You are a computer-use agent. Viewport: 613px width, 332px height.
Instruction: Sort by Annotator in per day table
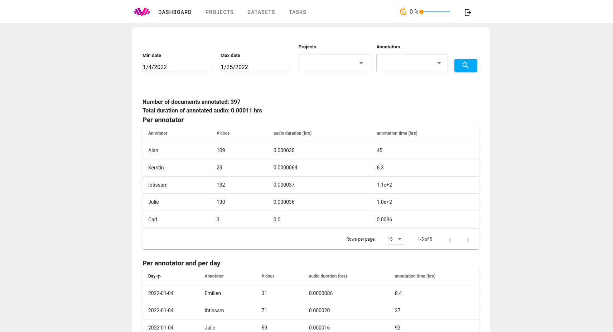pyautogui.click(x=214, y=276)
